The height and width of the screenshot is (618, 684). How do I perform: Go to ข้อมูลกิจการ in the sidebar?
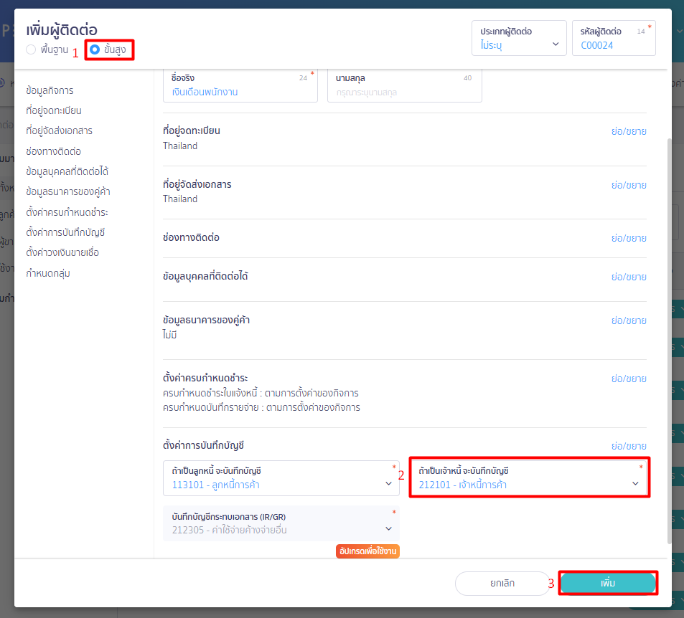[x=50, y=90]
